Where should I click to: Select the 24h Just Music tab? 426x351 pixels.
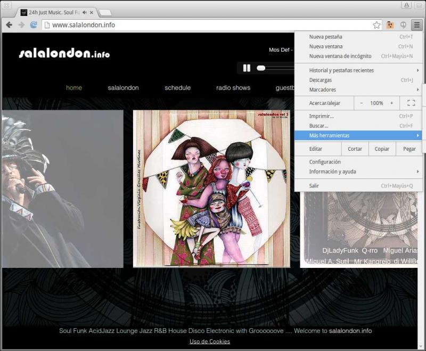[x=57, y=12]
